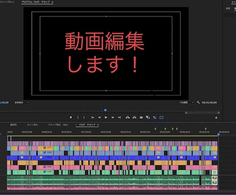The height and width of the screenshot is (195, 236).
Task: Click the last yellow marker near 00;42;42
Action: click(x=206, y=129)
